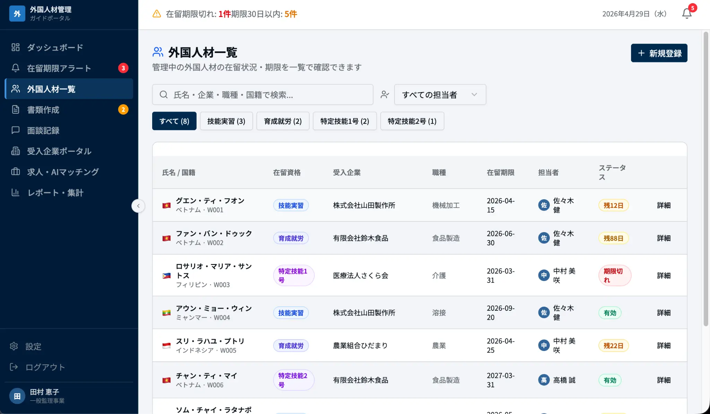The height and width of the screenshot is (414, 710).
Task: Click the 書類作成 document icon
Action: (x=16, y=109)
